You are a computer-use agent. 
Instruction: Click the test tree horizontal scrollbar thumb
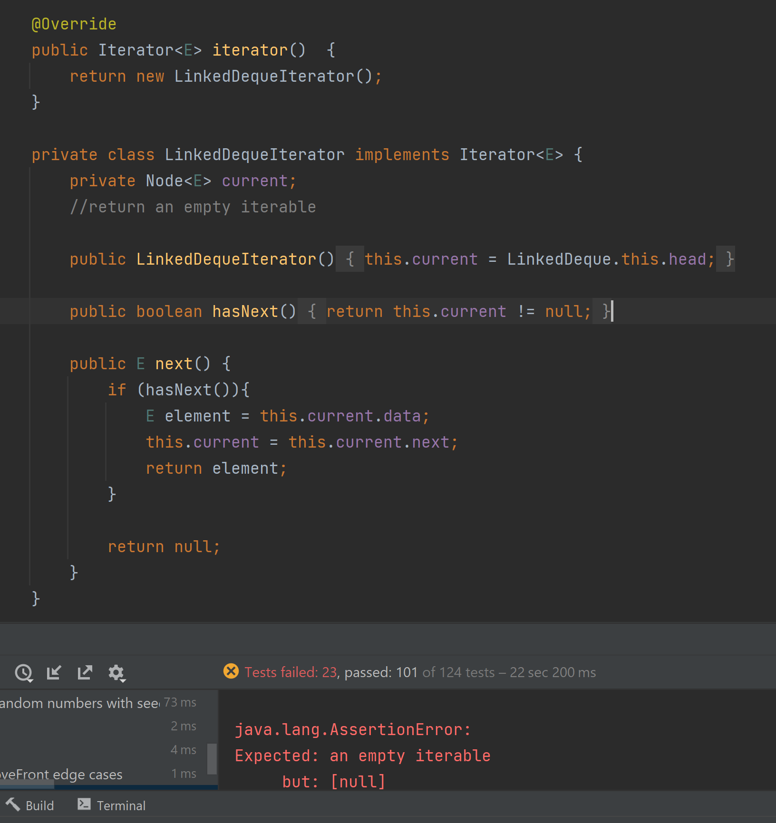tap(27, 787)
